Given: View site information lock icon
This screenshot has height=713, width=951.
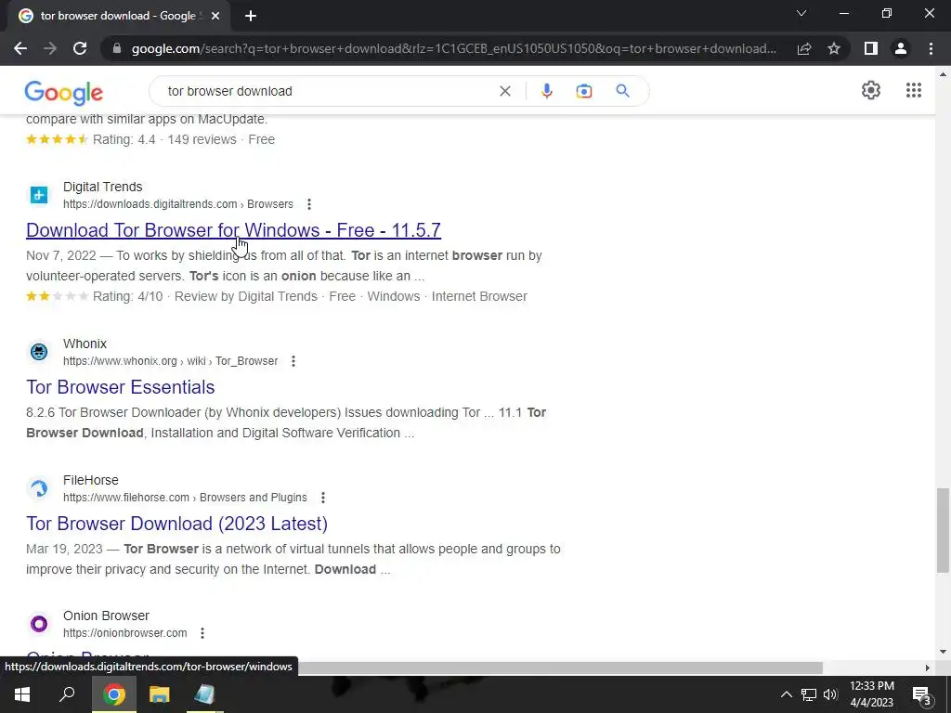Looking at the screenshot, I should [x=117, y=48].
